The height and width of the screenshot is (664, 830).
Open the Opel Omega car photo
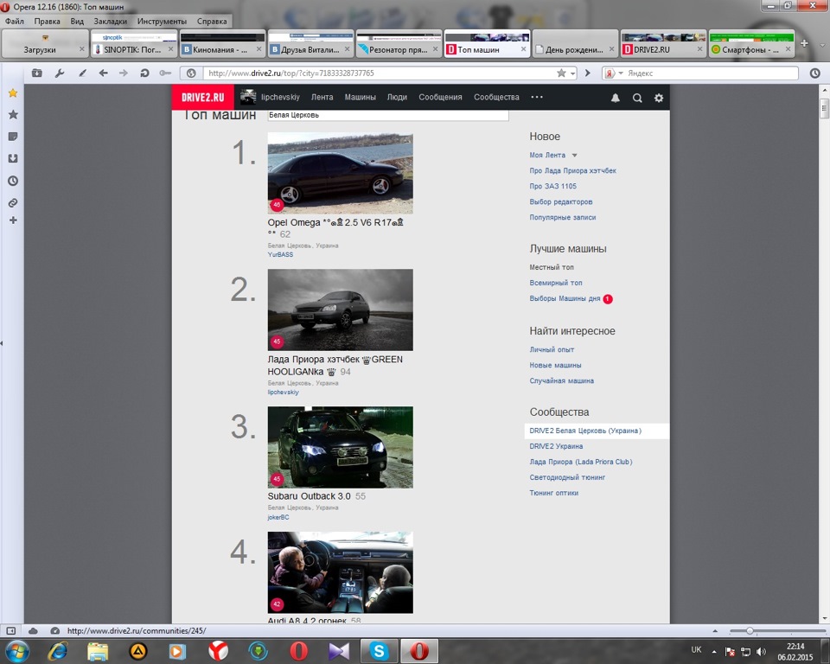(x=341, y=173)
